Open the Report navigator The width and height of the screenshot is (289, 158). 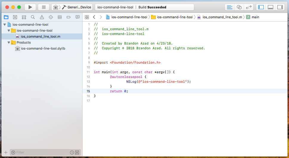click(77, 17)
